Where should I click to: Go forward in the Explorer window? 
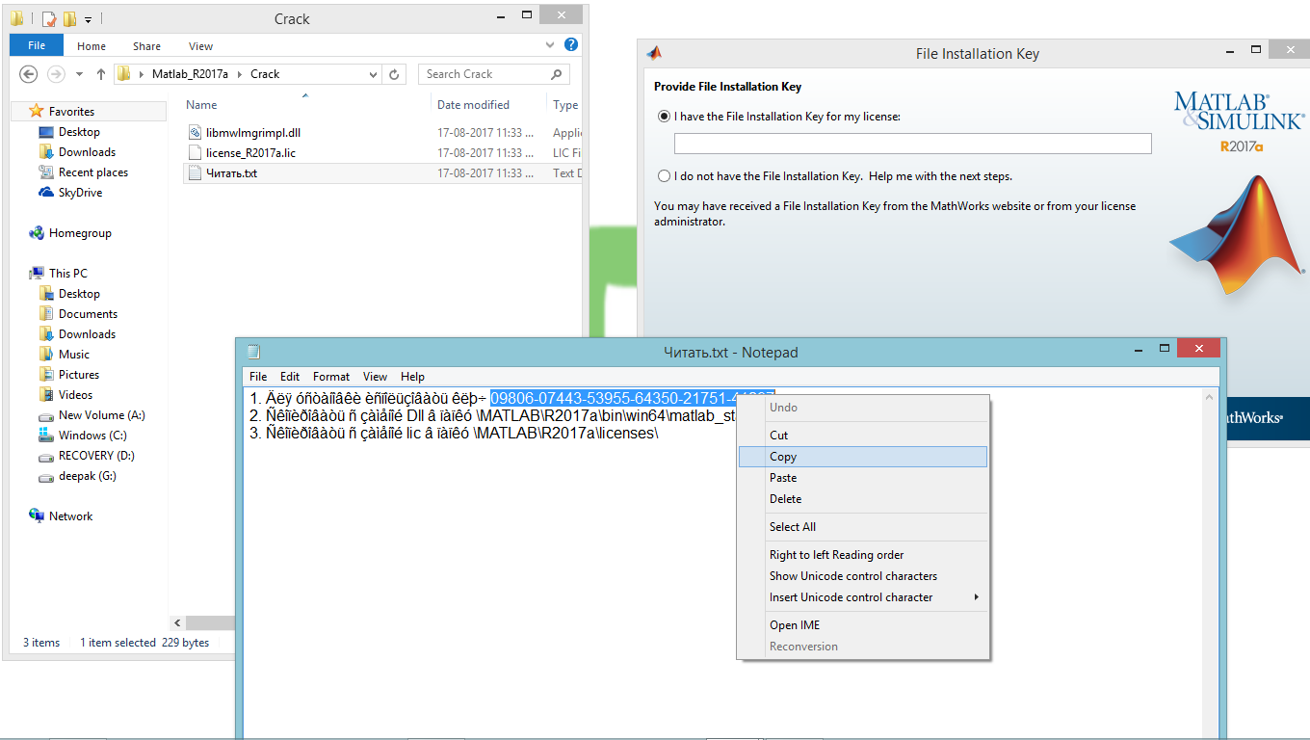tap(56, 74)
